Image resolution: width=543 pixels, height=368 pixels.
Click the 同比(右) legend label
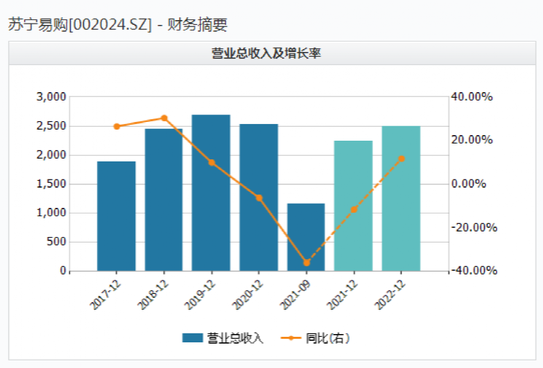click(327, 338)
